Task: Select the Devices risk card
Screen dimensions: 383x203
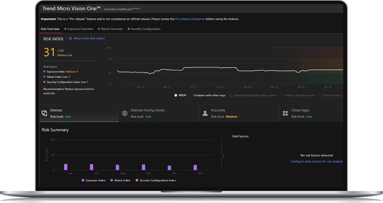Action: [79, 113]
